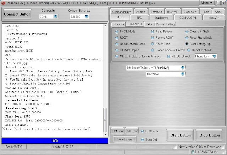
Task: Click the resize grip beside New Version
Action: [176, 147]
